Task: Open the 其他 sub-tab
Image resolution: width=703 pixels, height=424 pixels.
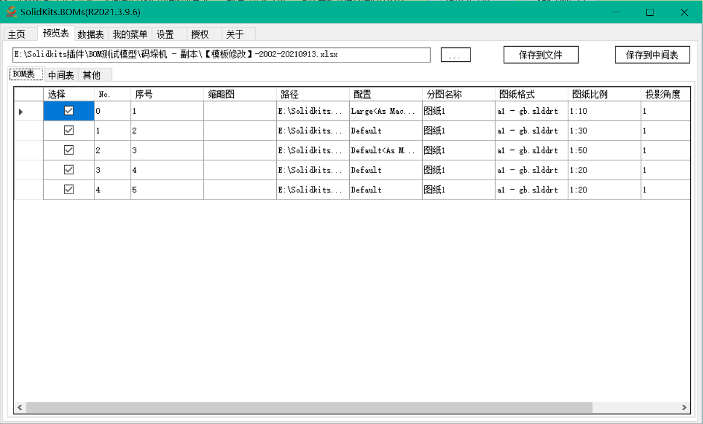Action: [x=92, y=75]
